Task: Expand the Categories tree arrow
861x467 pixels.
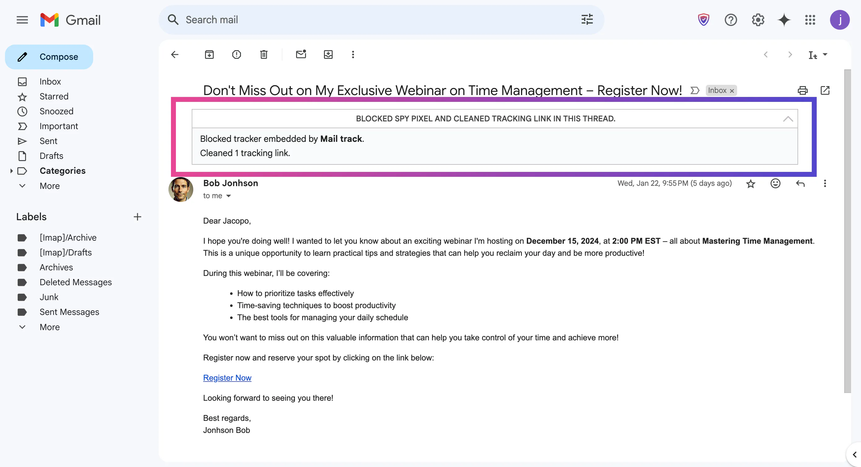Action: [11, 171]
